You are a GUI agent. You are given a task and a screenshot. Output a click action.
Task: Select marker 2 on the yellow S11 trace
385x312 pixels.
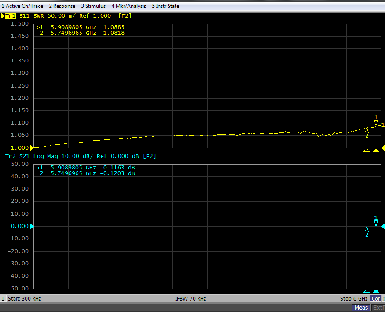367,130
